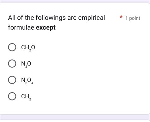The width and height of the screenshot is (150, 122).
Task: Click the CH₂O option label text
Action: click(x=28, y=48)
